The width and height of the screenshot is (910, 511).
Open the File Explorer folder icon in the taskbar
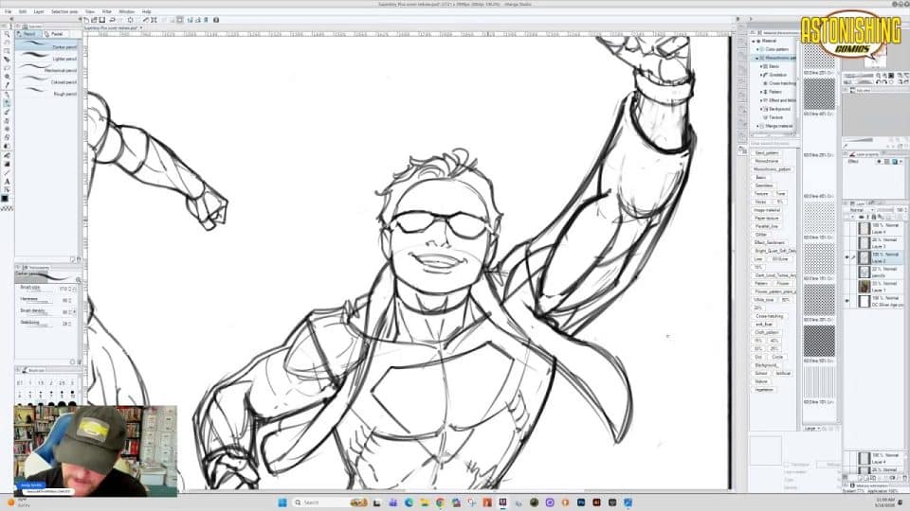(x=425, y=502)
